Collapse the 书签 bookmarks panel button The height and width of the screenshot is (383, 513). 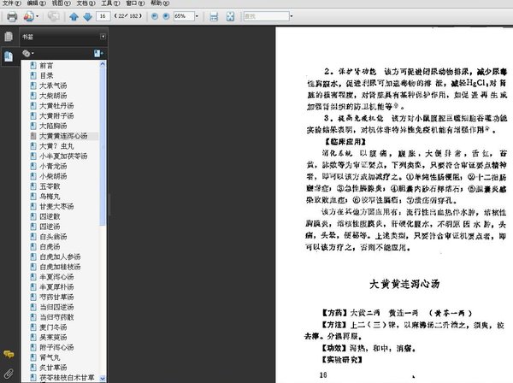tap(103, 36)
